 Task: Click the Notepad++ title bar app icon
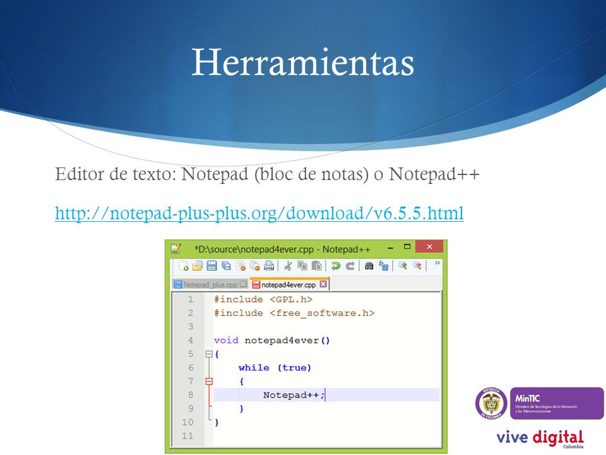tap(176, 248)
